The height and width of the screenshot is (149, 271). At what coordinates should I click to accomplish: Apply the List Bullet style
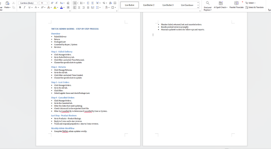click(129, 5)
